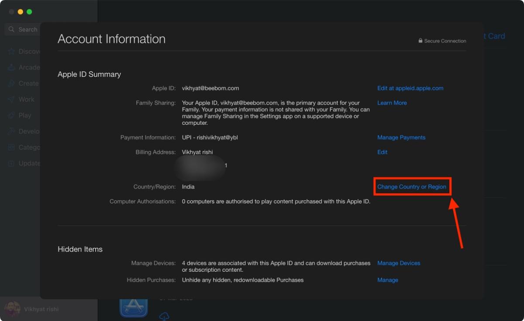524x321 pixels.
Task: Open Change Country or Region
Action: click(x=412, y=186)
